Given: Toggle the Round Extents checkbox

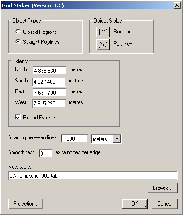Looking at the screenshot, I should 18,117.
